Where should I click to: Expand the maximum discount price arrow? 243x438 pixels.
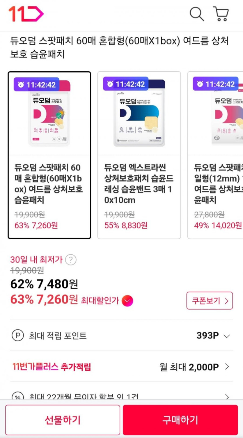(x=127, y=301)
